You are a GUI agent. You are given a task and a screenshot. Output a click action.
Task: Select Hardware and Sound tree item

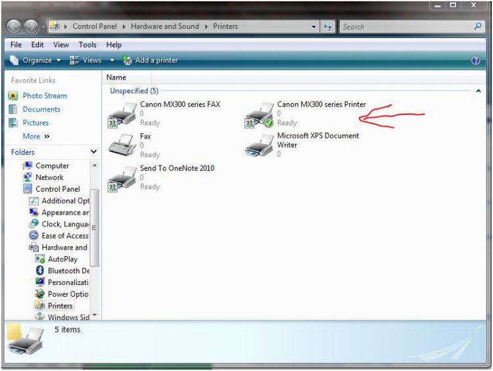click(x=64, y=248)
